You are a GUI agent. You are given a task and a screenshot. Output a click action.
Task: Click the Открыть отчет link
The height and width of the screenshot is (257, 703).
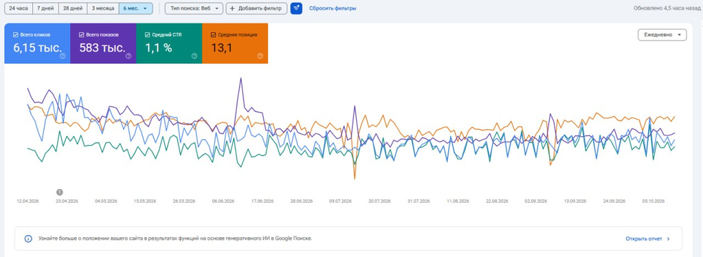pyautogui.click(x=644, y=238)
